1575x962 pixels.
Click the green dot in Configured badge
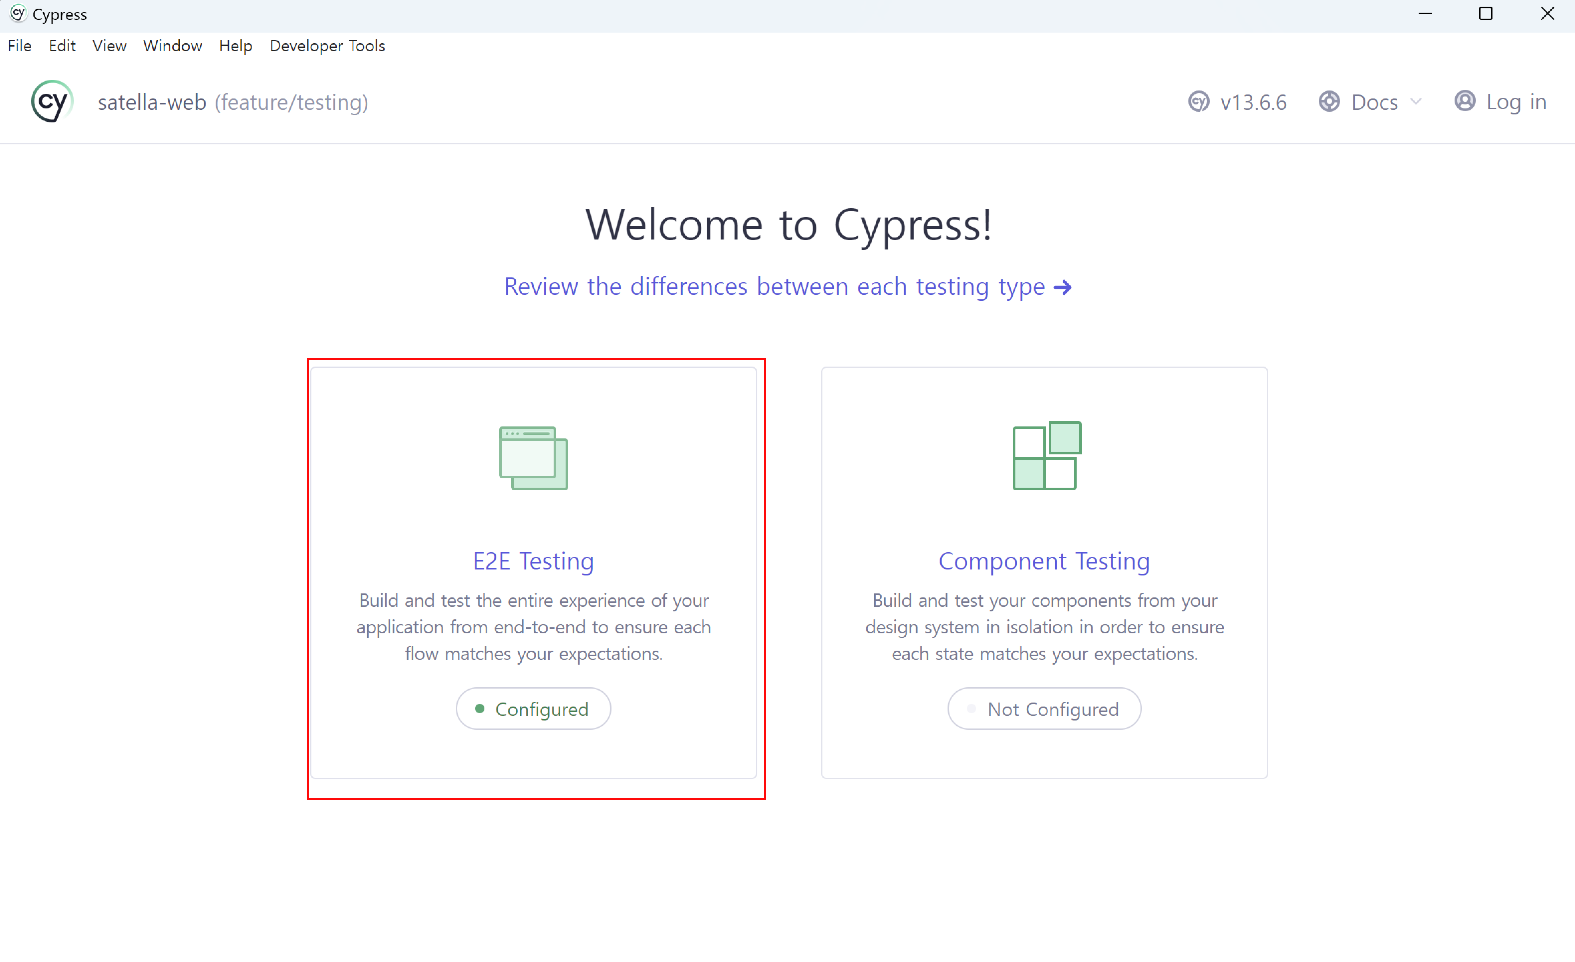coord(479,708)
